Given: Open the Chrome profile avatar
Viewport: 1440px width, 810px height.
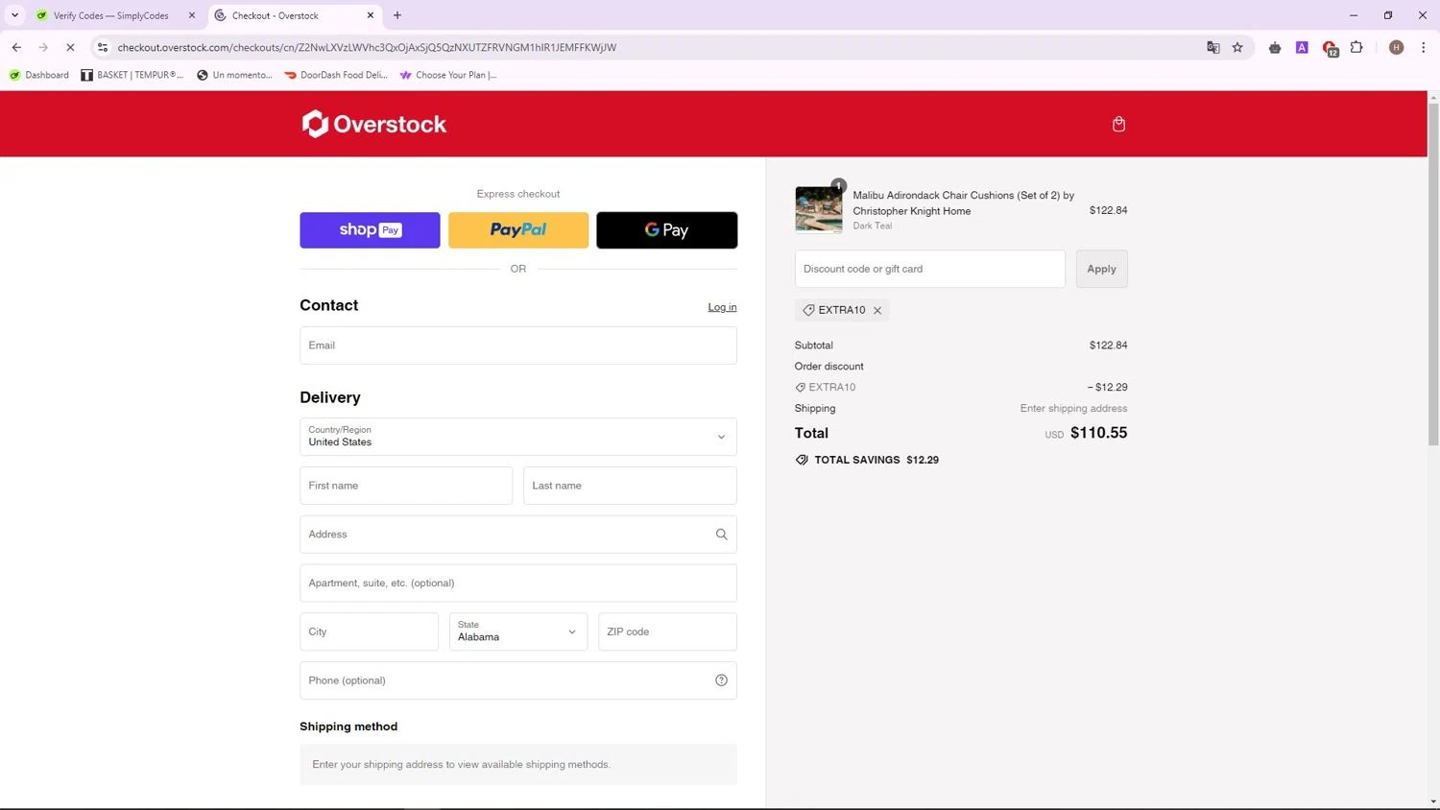Looking at the screenshot, I should coord(1396,47).
